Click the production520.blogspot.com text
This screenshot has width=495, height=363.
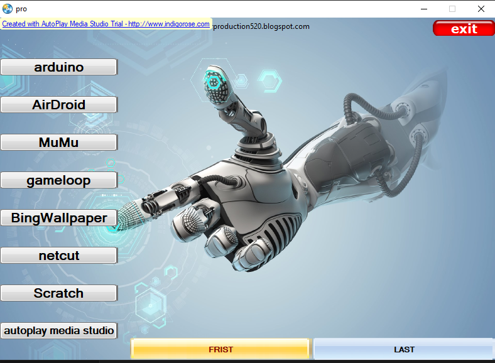click(261, 26)
